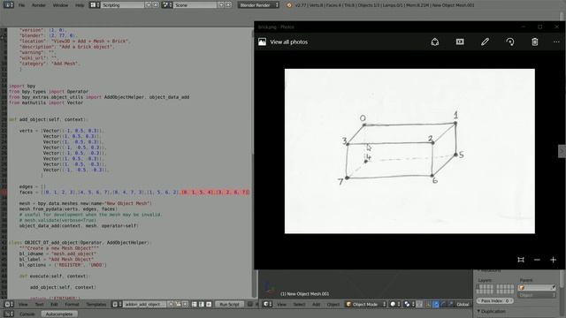Click the scene browse icon beside Scene field
566x318 pixels.
167,5
